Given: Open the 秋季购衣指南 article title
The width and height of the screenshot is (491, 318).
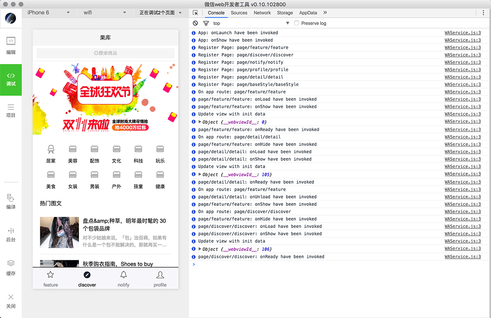Looking at the screenshot, I should (x=118, y=264).
